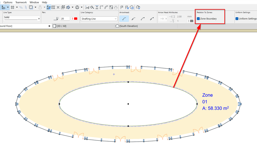
Task: Select the Intersect corner tool
Action: point(102,7)
